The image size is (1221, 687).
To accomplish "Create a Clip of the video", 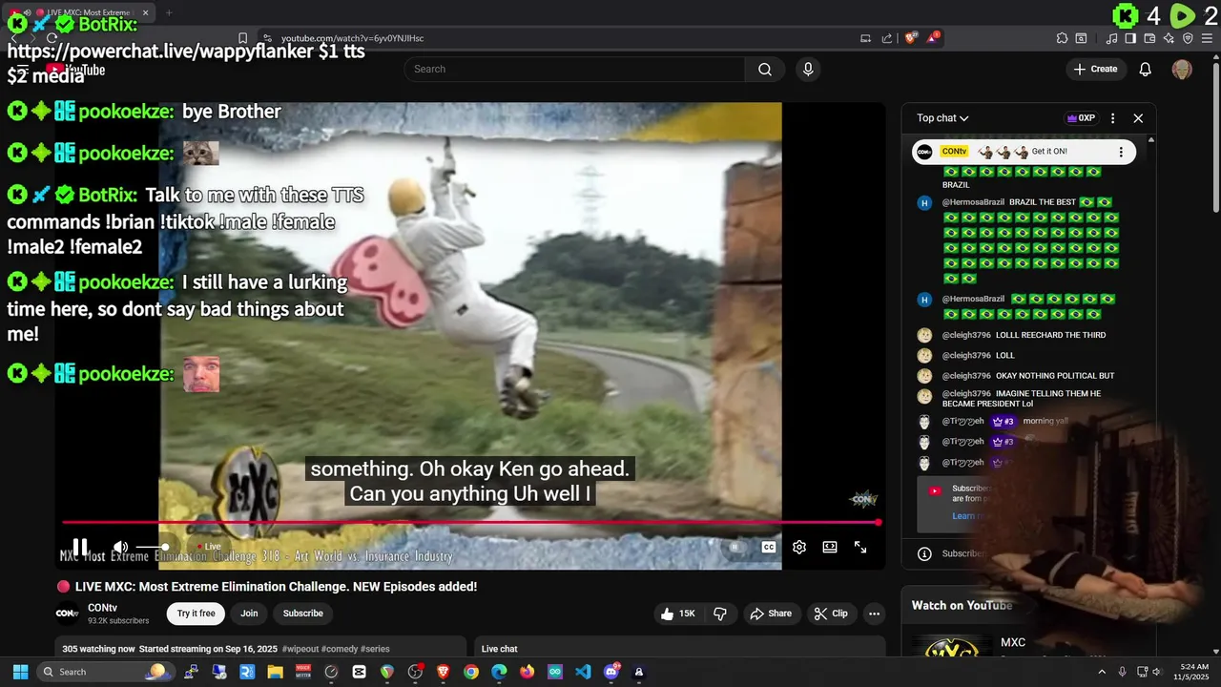I will [830, 614].
